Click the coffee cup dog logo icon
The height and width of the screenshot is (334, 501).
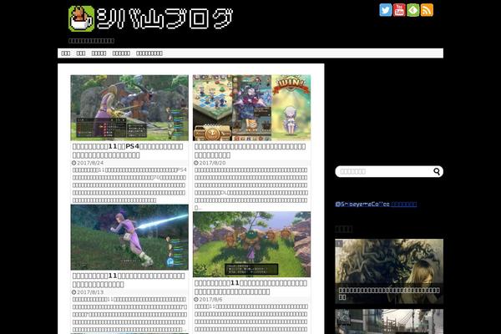[x=81, y=19]
